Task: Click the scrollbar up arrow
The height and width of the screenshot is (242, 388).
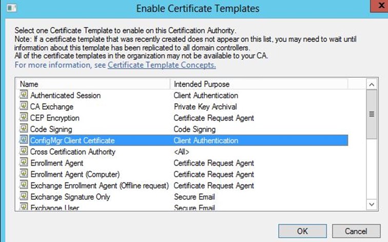Action: (x=372, y=85)
